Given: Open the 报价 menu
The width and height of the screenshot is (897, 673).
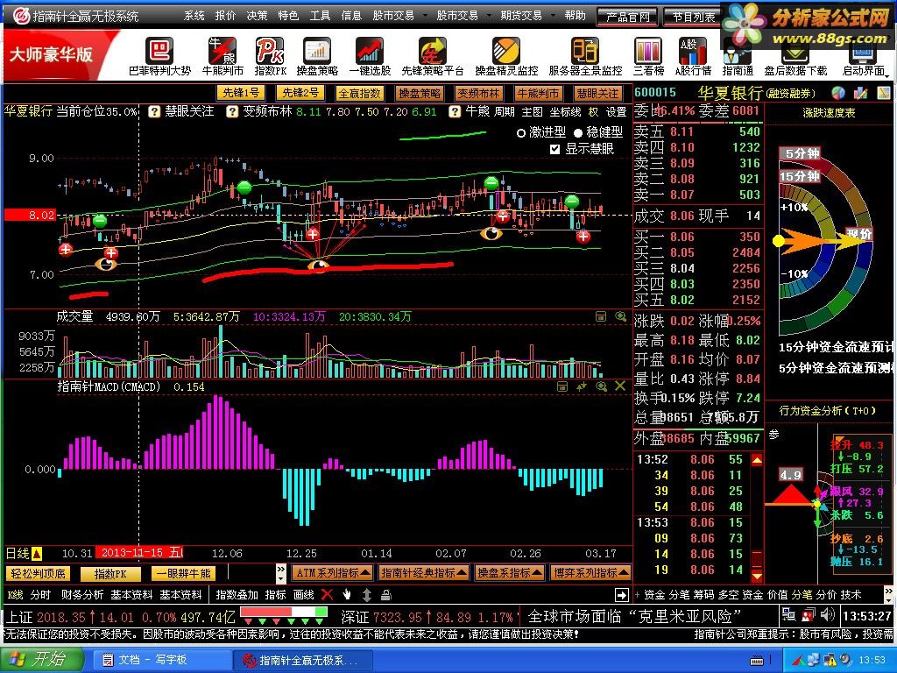Looking at the screenshot, I should [x=225, y=16].
